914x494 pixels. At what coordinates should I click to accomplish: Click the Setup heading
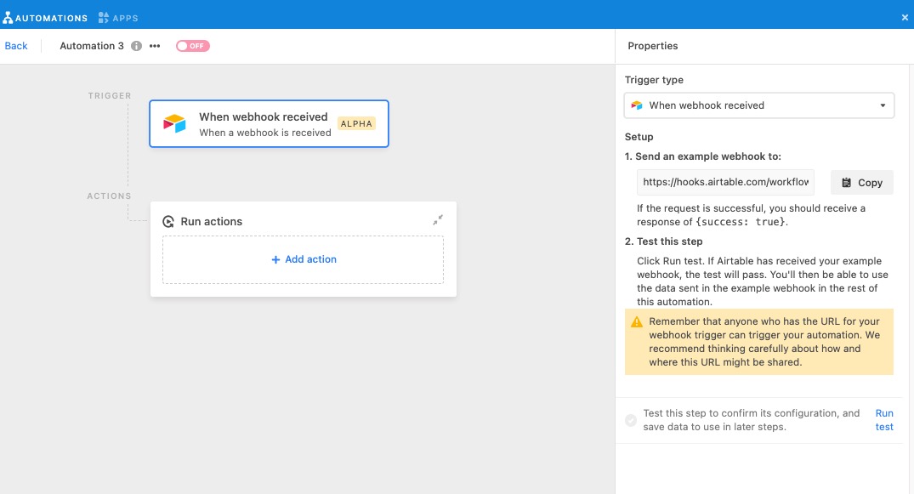point(639,137)
